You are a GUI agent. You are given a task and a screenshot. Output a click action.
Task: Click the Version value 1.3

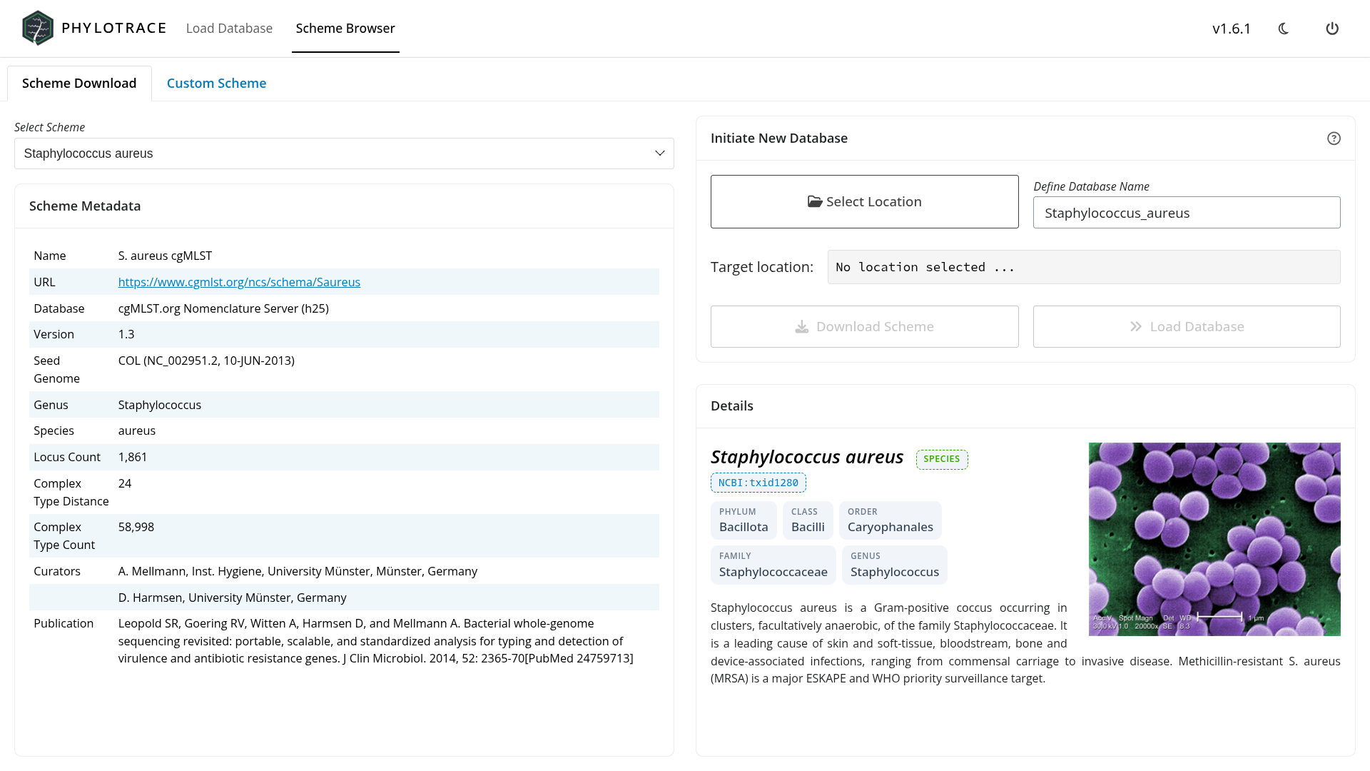pyautogui.click(x=126, y=334)
